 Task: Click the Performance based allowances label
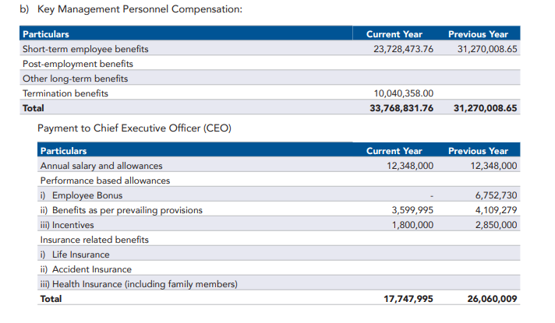pyautogui.click(x=105, y=181)
